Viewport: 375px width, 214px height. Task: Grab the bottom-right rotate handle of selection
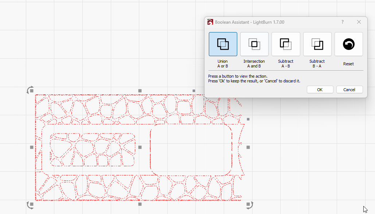(249, 205)
